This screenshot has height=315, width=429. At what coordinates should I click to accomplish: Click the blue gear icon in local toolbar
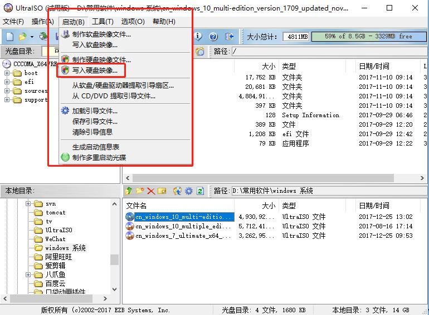(189, 191)
